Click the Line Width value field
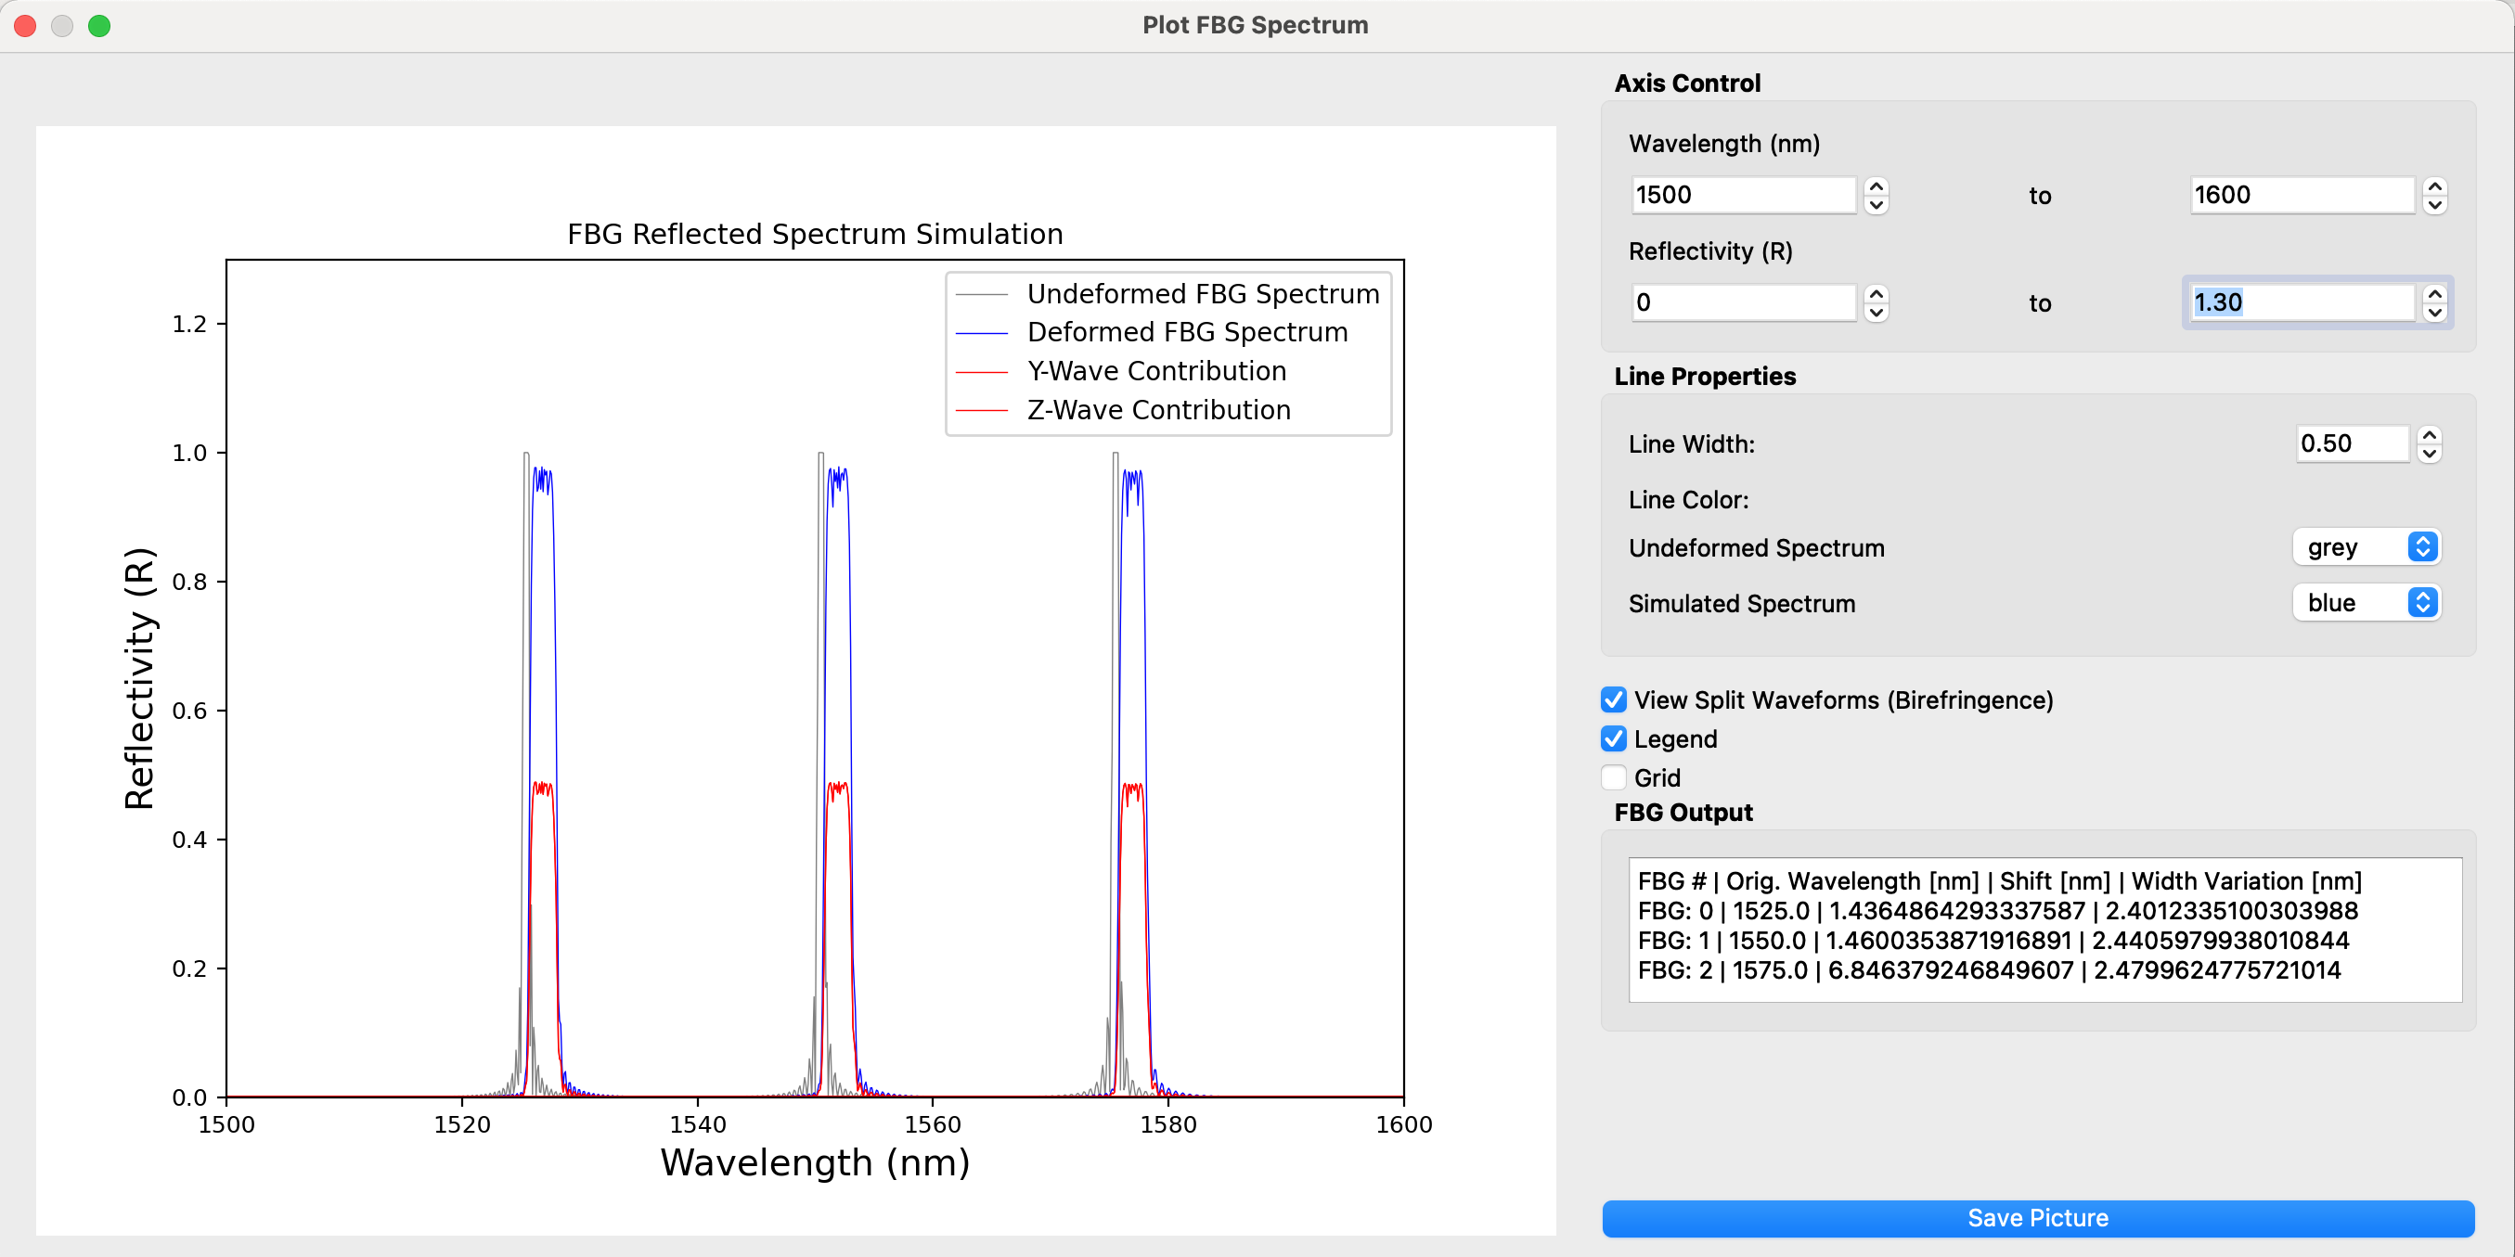This screenshot has height=1257, width=2515. [2351, 444]
